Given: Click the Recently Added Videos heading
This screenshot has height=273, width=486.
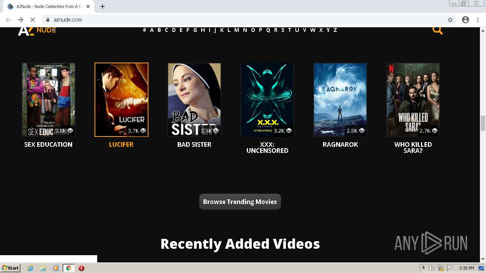Looking at the screenshot, I should click(x=240, y=244).
